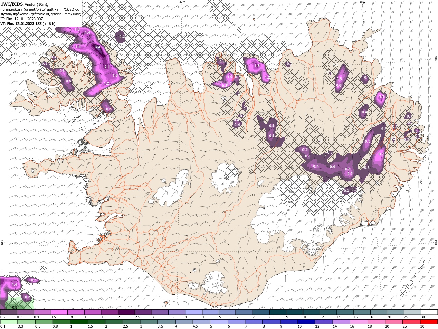Click the bright pink snow swatch between 0.5 and 0.8

coord(59,312)
